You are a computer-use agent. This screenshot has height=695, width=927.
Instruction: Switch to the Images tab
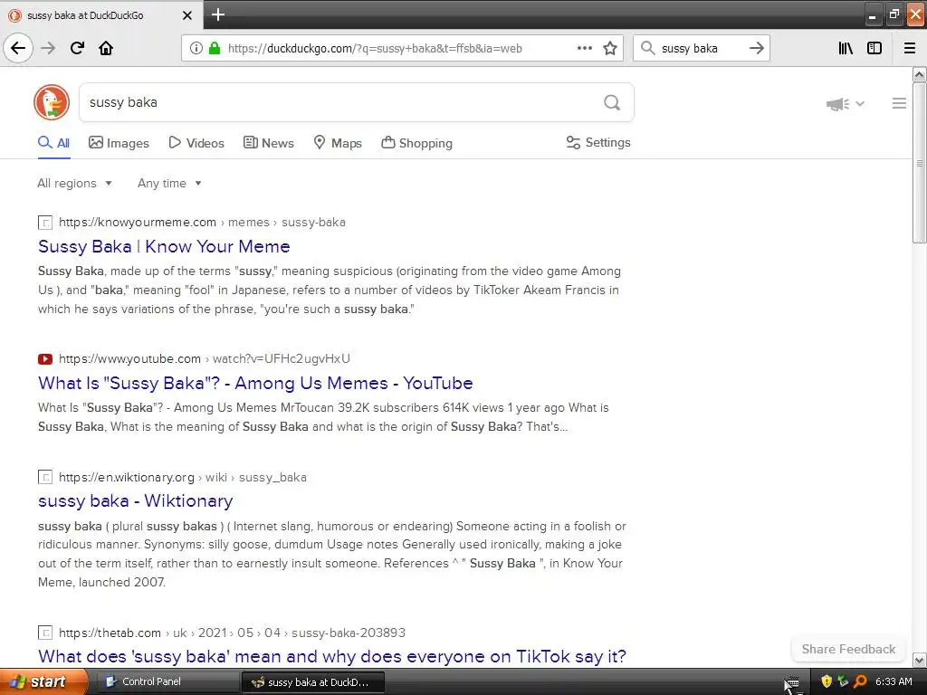coord(119,143)
